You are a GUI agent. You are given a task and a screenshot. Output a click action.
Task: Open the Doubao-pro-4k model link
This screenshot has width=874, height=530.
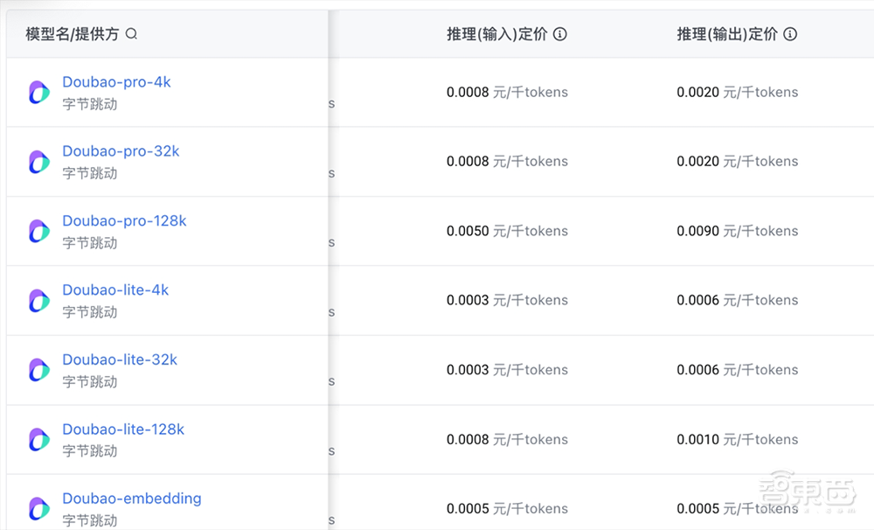116,82
